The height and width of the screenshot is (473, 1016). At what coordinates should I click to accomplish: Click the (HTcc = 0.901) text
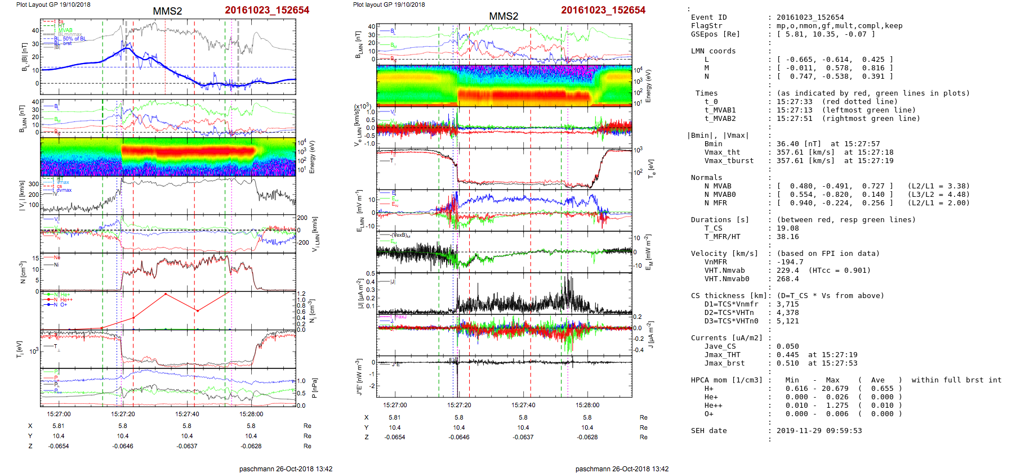pyautogui.click(x=839, y=271)
